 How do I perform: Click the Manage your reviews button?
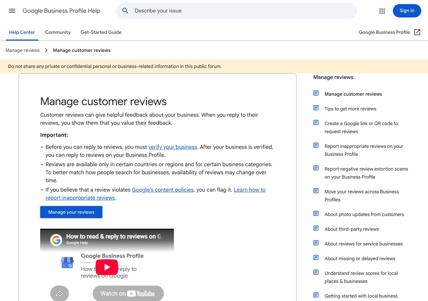coord(71,212)
